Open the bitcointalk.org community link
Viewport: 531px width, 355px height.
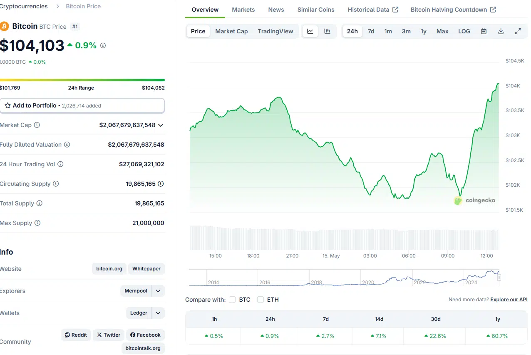pyautogui.click(x=143, y=348)
